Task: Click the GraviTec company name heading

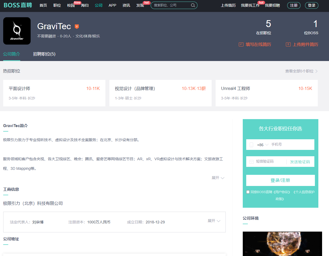Action: [x=54, y=26]
